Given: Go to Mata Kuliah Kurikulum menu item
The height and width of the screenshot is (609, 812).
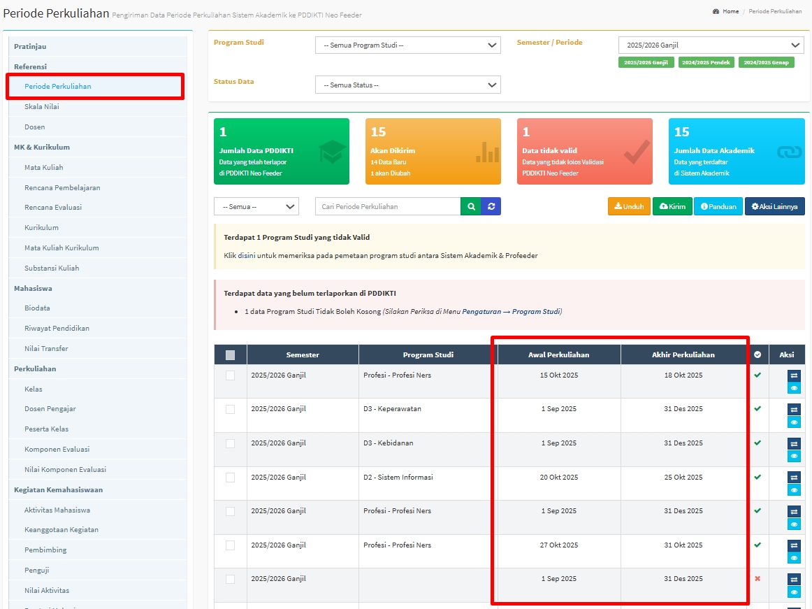Looking at the screenshot, I should point(61,248).
